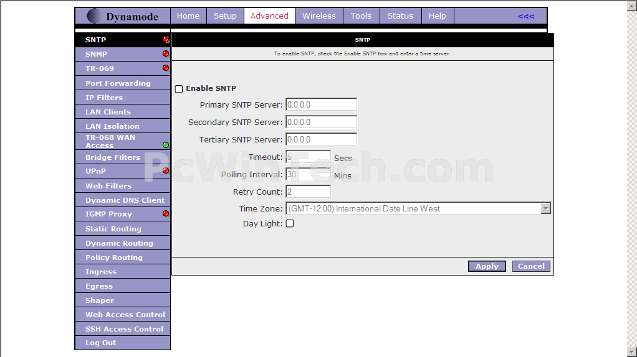Image resolution: width=637 pixels, height=357 pixels.
Task: Click the Timeout input field
Action: click(309, 157)
